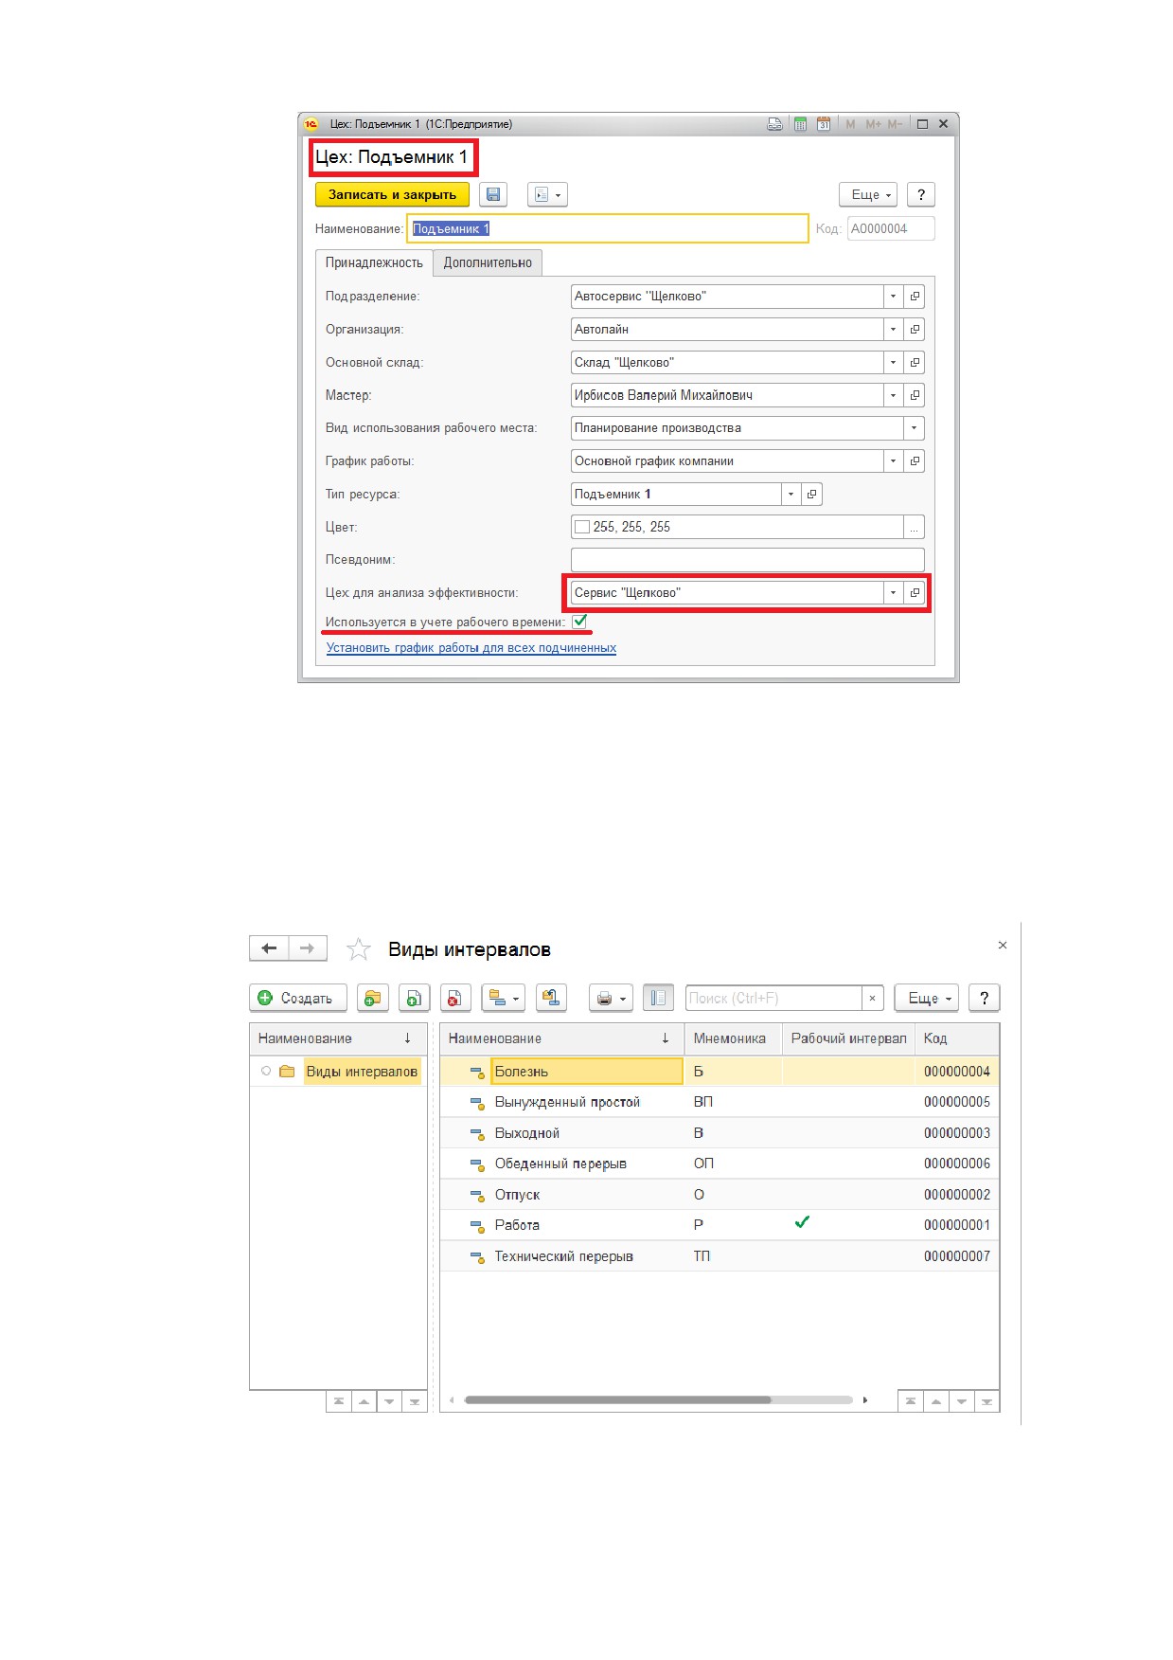This screenshot has width=1173, height=1660.
Task: Open the reports dropdown next to save
Action: (x=547, y=194)
